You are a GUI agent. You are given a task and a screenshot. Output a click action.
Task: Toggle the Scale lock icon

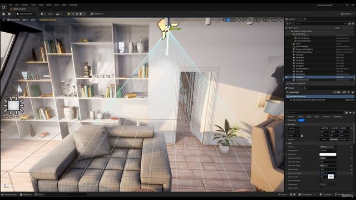point(301,136)
